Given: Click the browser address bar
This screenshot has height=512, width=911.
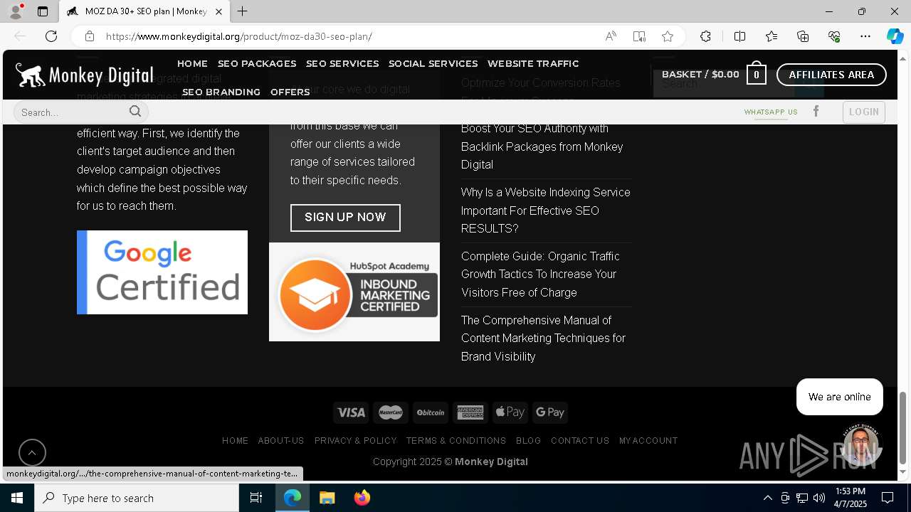Looking at the screenshot, I should click(x=349, y=36).
